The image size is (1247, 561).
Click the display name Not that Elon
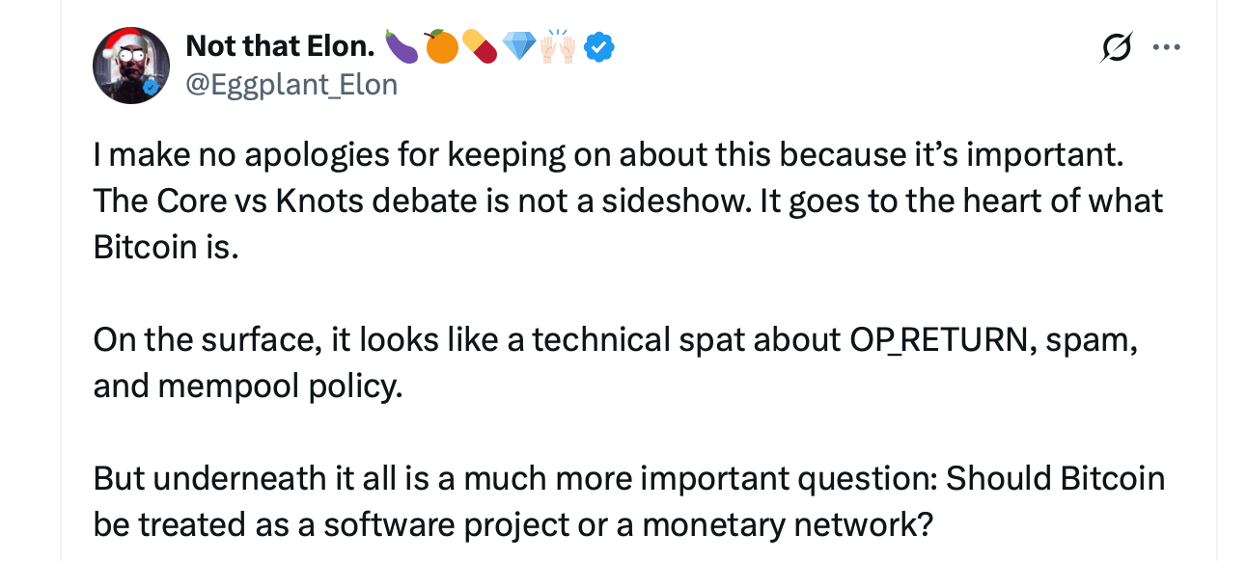tap(278, 45)
